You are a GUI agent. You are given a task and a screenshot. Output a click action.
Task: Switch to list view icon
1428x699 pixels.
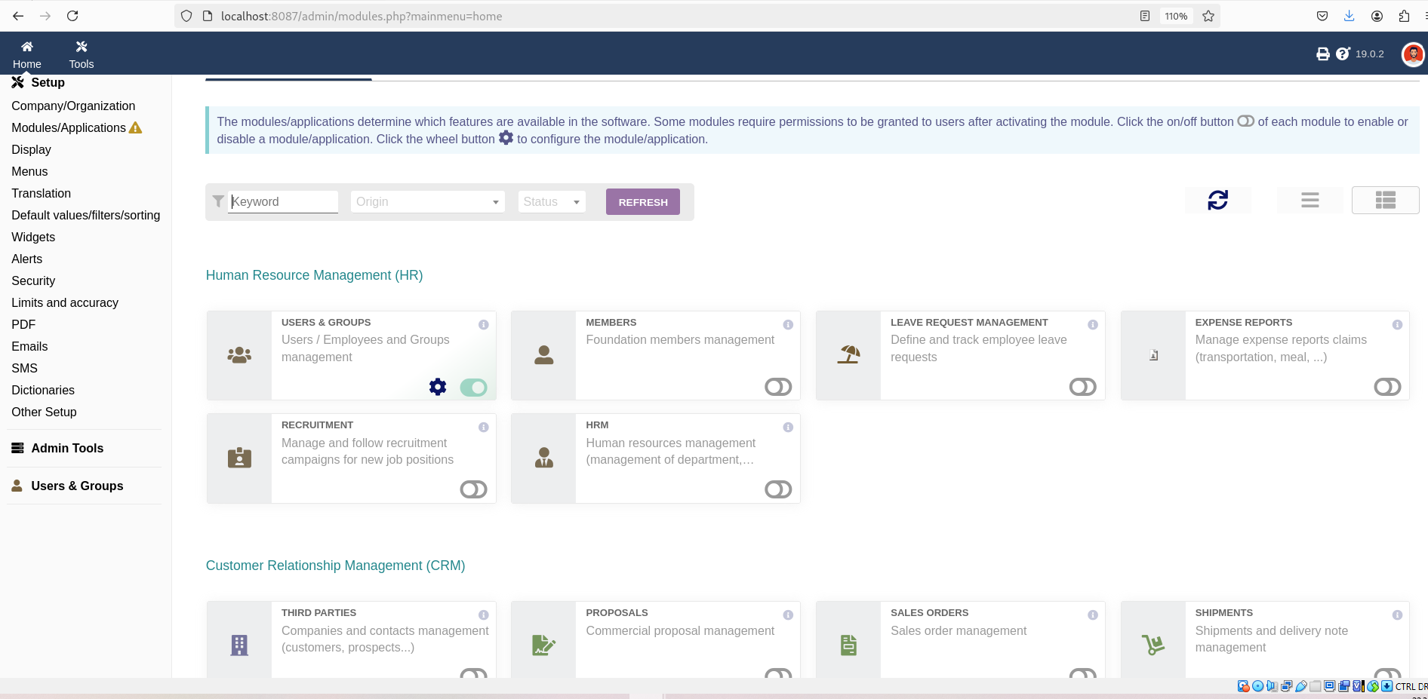[x=1310, y=200]
